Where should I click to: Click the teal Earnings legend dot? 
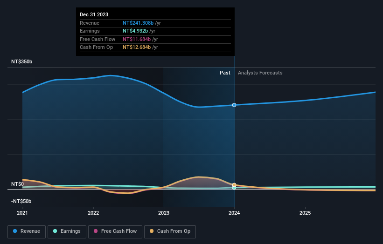[x=55, y=231]
